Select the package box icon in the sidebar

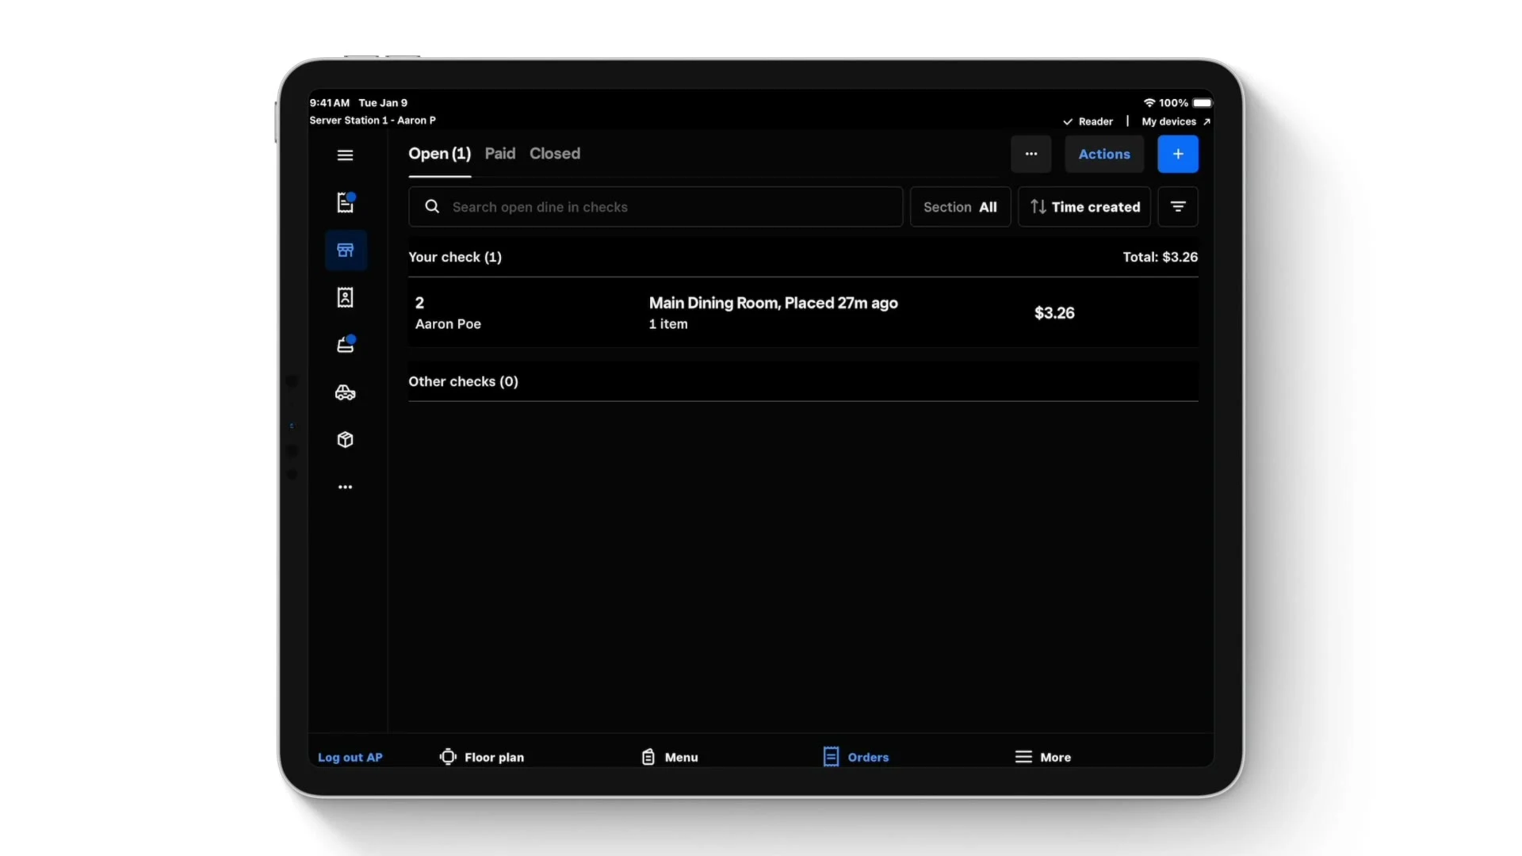click(345, 440)
